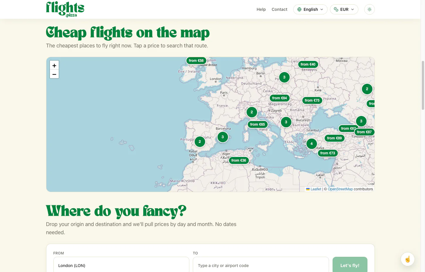Expand the cluster of 4 near Izmir
Viewport: 425px width, 272px height.
[311, 144]
